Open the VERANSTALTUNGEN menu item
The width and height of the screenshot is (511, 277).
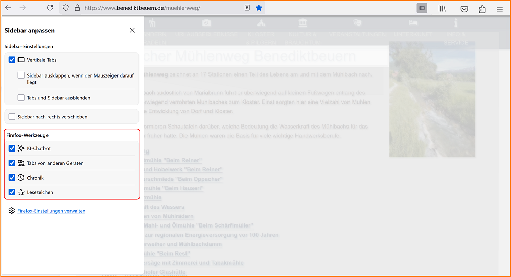pyautogui.click(x=357, y=34)
